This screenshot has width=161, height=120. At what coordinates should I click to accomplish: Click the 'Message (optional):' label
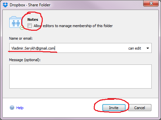[x=25, y=60]
